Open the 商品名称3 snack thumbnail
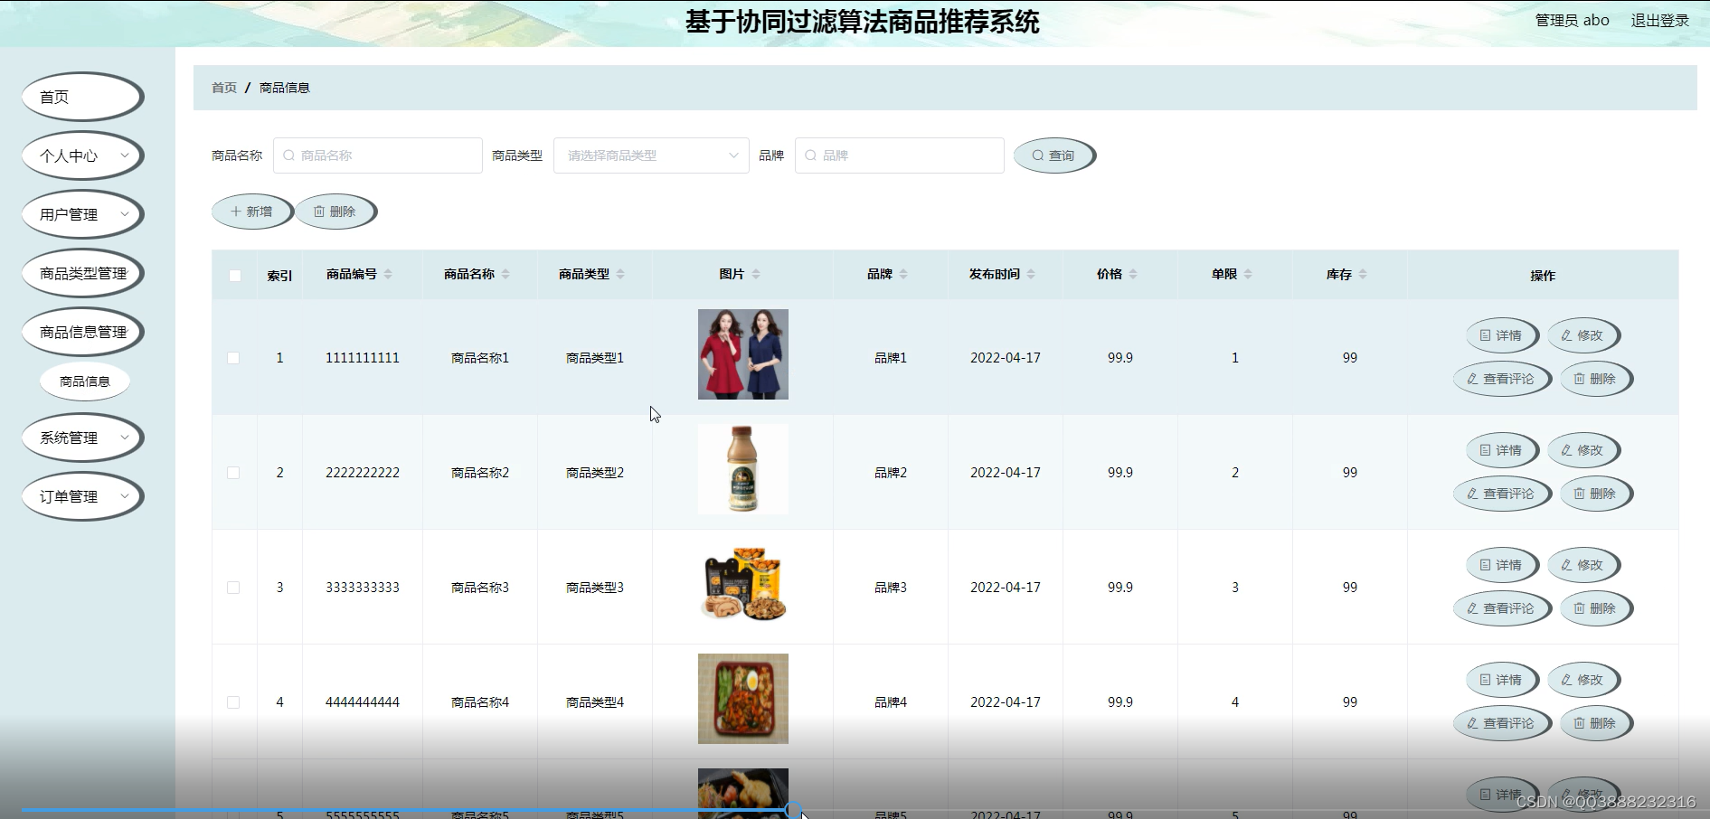The image size is (1710, 819). click(x=743, y=584)
